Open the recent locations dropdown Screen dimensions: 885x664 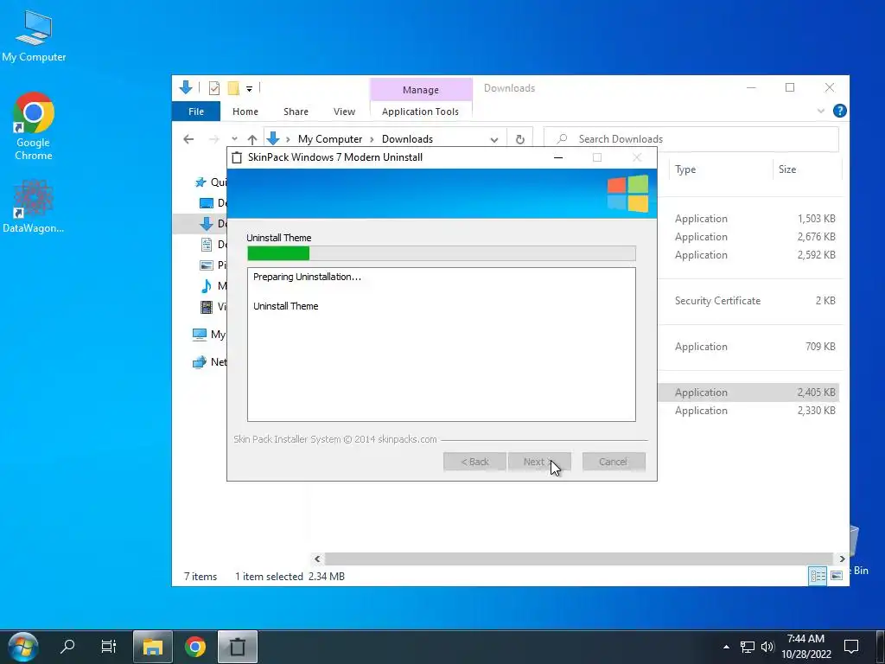tap(234, 139)
